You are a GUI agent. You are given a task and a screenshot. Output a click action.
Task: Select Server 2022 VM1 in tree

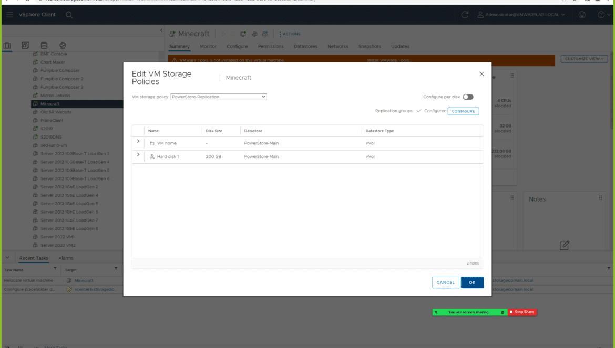57,237
